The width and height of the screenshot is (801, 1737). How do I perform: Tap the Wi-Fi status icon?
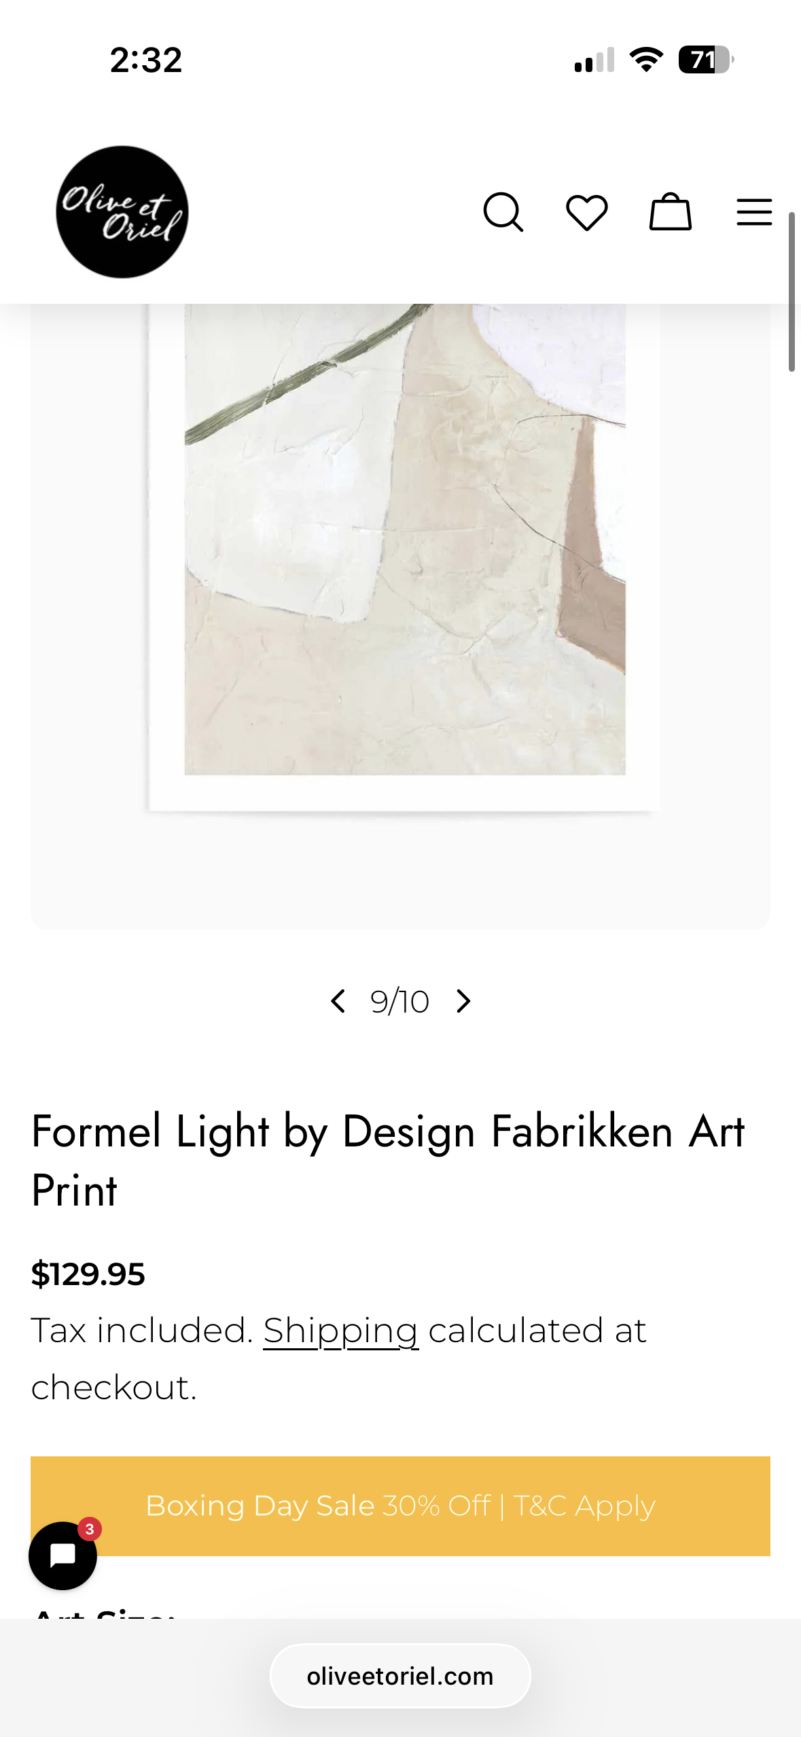coord(646,60)
